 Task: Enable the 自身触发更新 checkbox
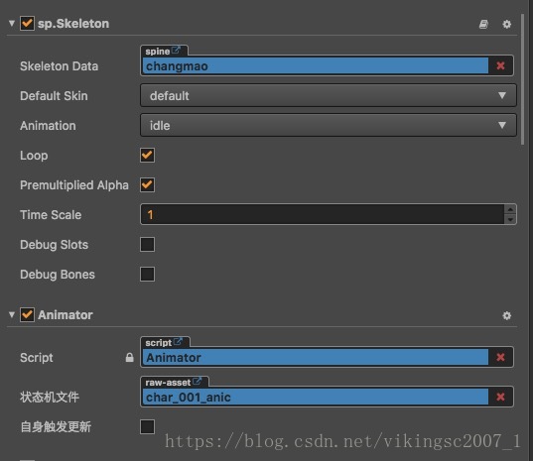[147, 426]
